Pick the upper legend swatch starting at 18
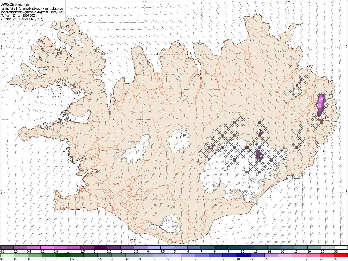Screen dimensions: 348x261 pyautogui.click(x=300, y=247)
